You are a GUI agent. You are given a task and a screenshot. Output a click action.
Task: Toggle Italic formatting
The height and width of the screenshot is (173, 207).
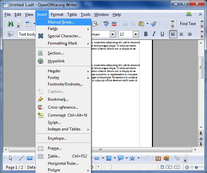[154, 34]
